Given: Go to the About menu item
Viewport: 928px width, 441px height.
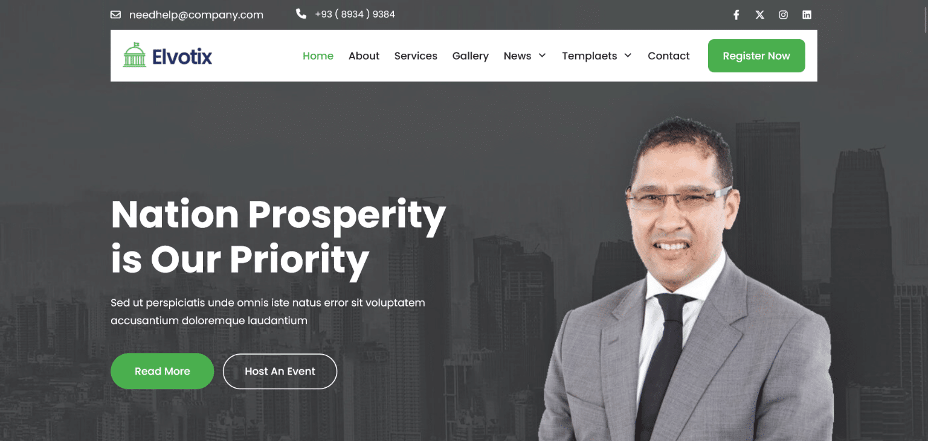Looking at the screenshot, I should point(364,56).
